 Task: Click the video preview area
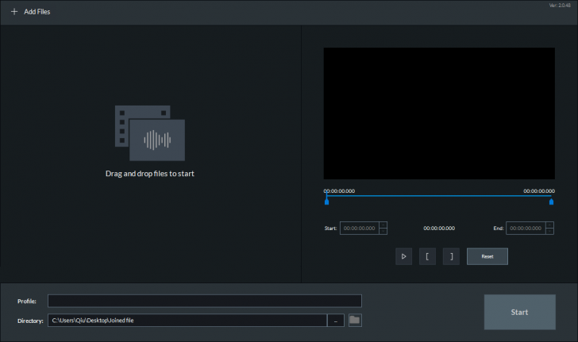[439, 113]
